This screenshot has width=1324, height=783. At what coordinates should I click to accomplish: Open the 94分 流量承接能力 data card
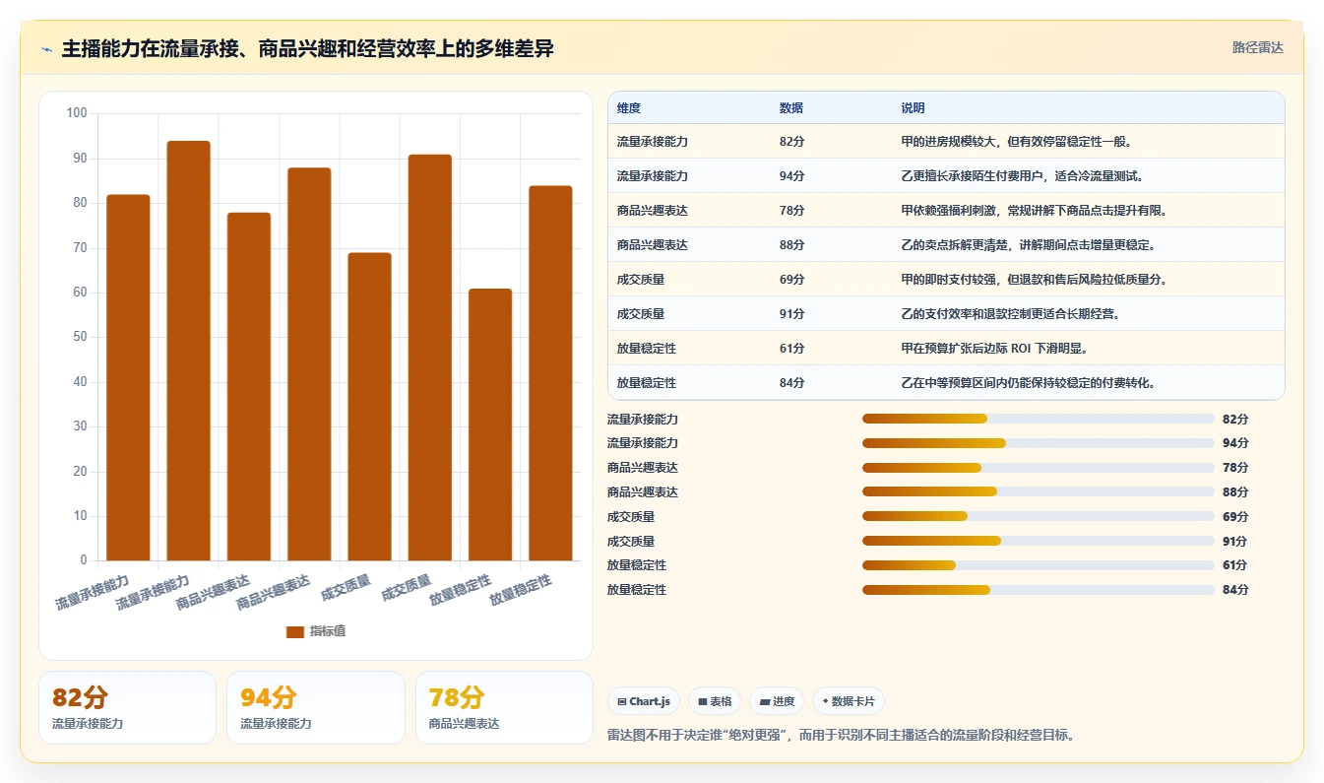click(x=316, y=707)
